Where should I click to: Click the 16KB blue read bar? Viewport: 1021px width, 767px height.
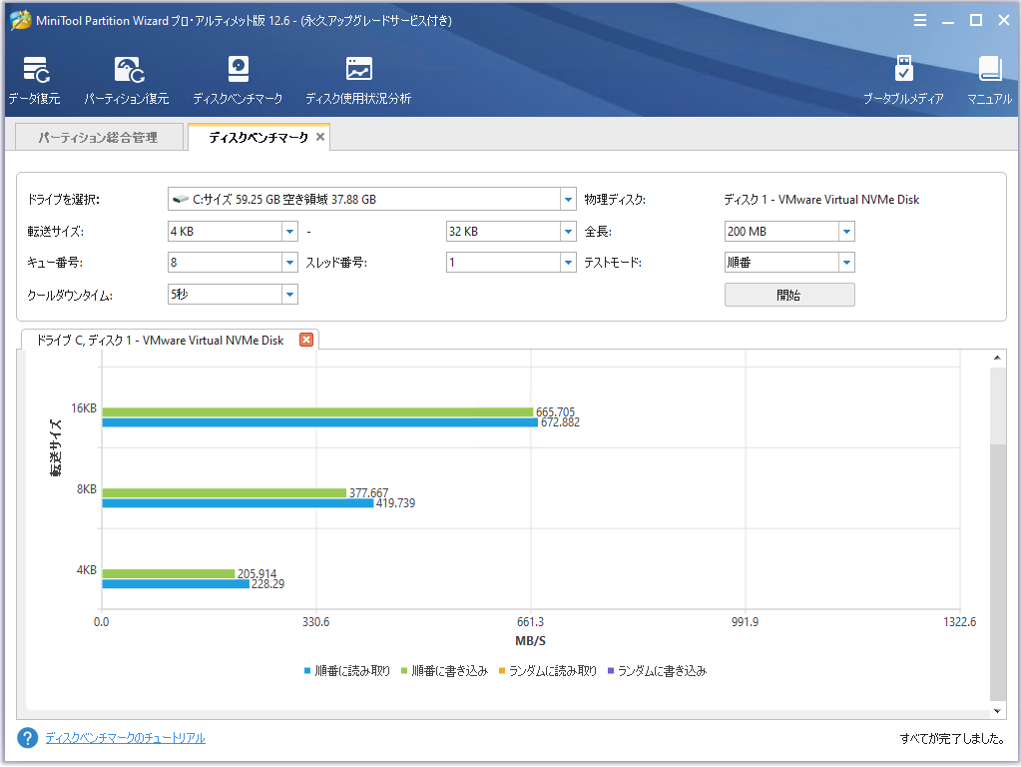point(320,422)
